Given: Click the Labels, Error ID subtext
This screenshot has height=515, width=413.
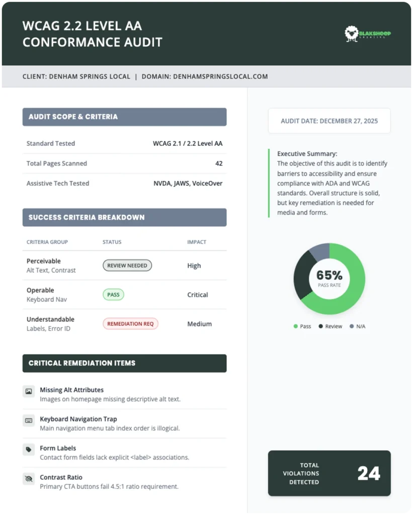Looking at the screenshot, I should pyautogui.click(x=48, y=328).
